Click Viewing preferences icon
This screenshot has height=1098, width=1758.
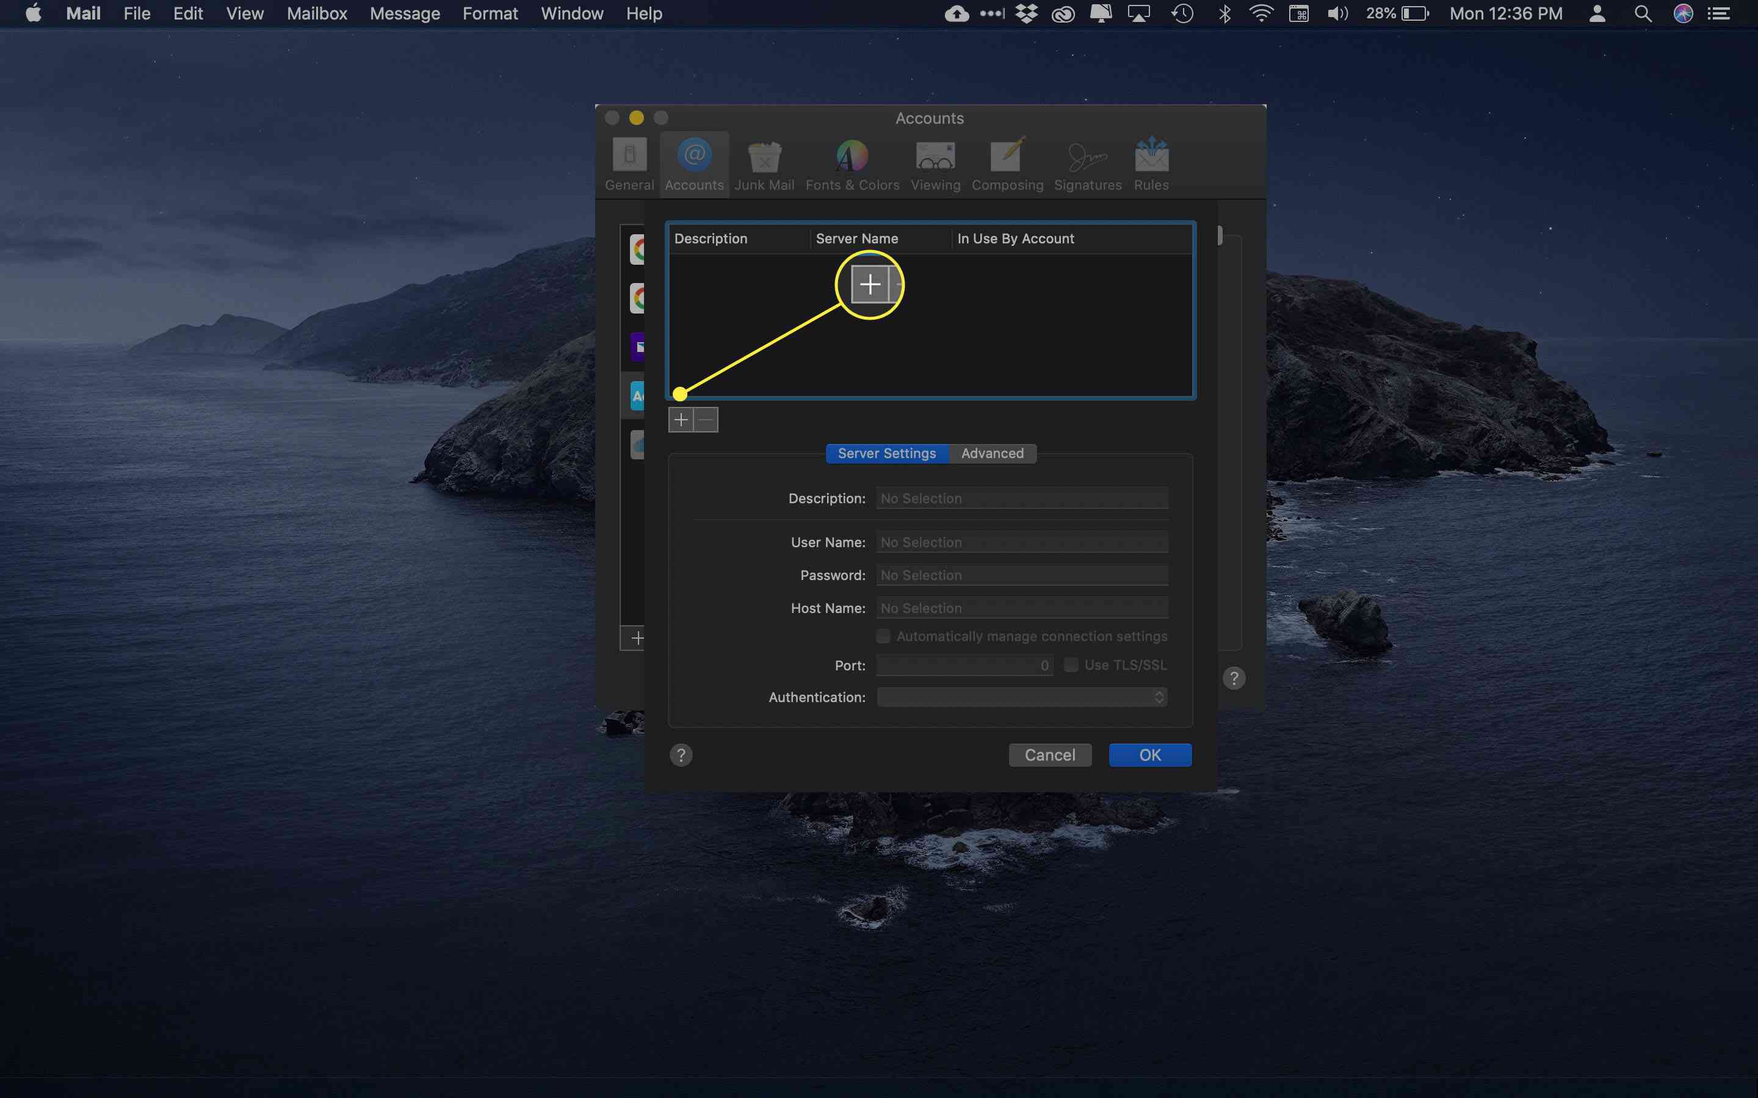935,162
